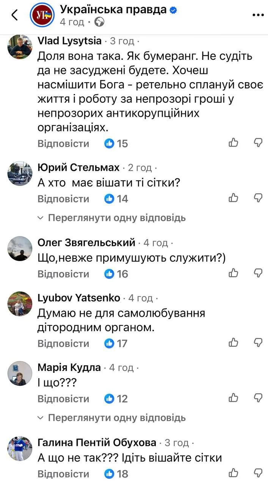Open Галина Пентій Обухова's profile name
The width and height of the screenshot is (268, 485).
click(x=97, y=443)
